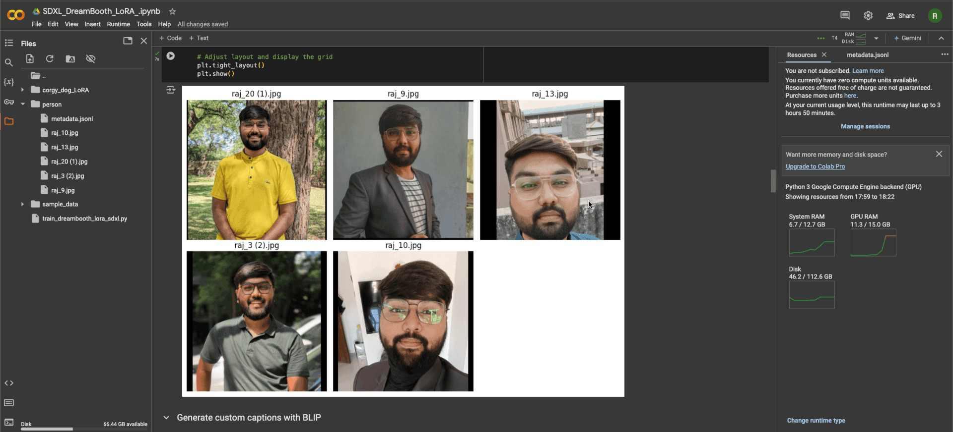The height and width of the screenshot is (432, 953).
Task: Open the Variables panel icon
Action: (9, 82)
